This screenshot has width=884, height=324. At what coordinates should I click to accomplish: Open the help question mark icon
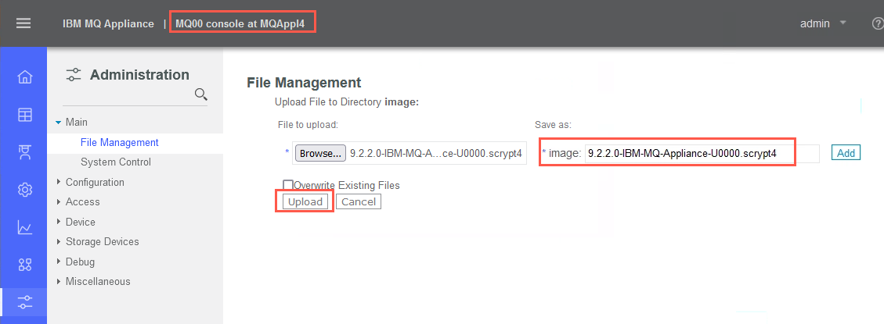coord(877,23)
